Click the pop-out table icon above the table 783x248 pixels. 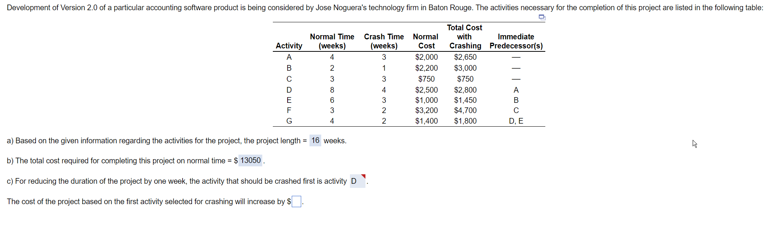point(542,17)
